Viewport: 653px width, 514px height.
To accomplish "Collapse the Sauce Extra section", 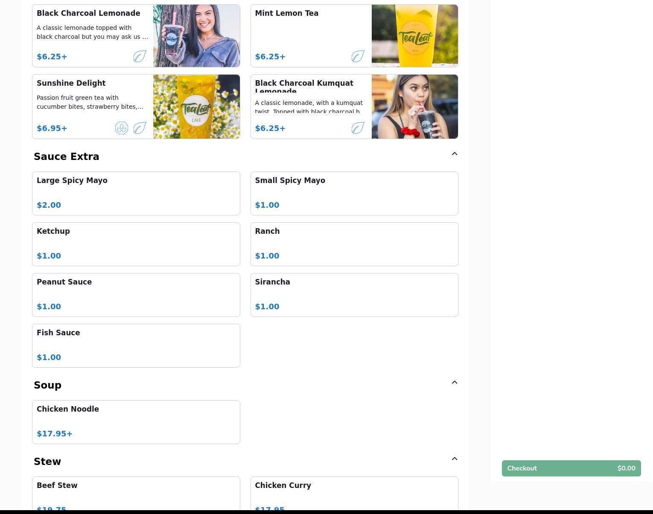I will tap(454, 154).
